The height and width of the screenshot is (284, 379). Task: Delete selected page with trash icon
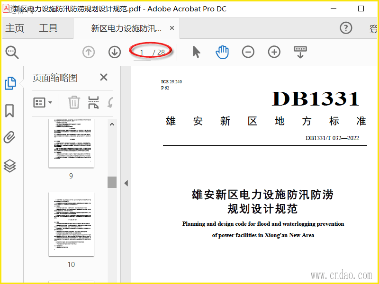[x=74, y=102]
